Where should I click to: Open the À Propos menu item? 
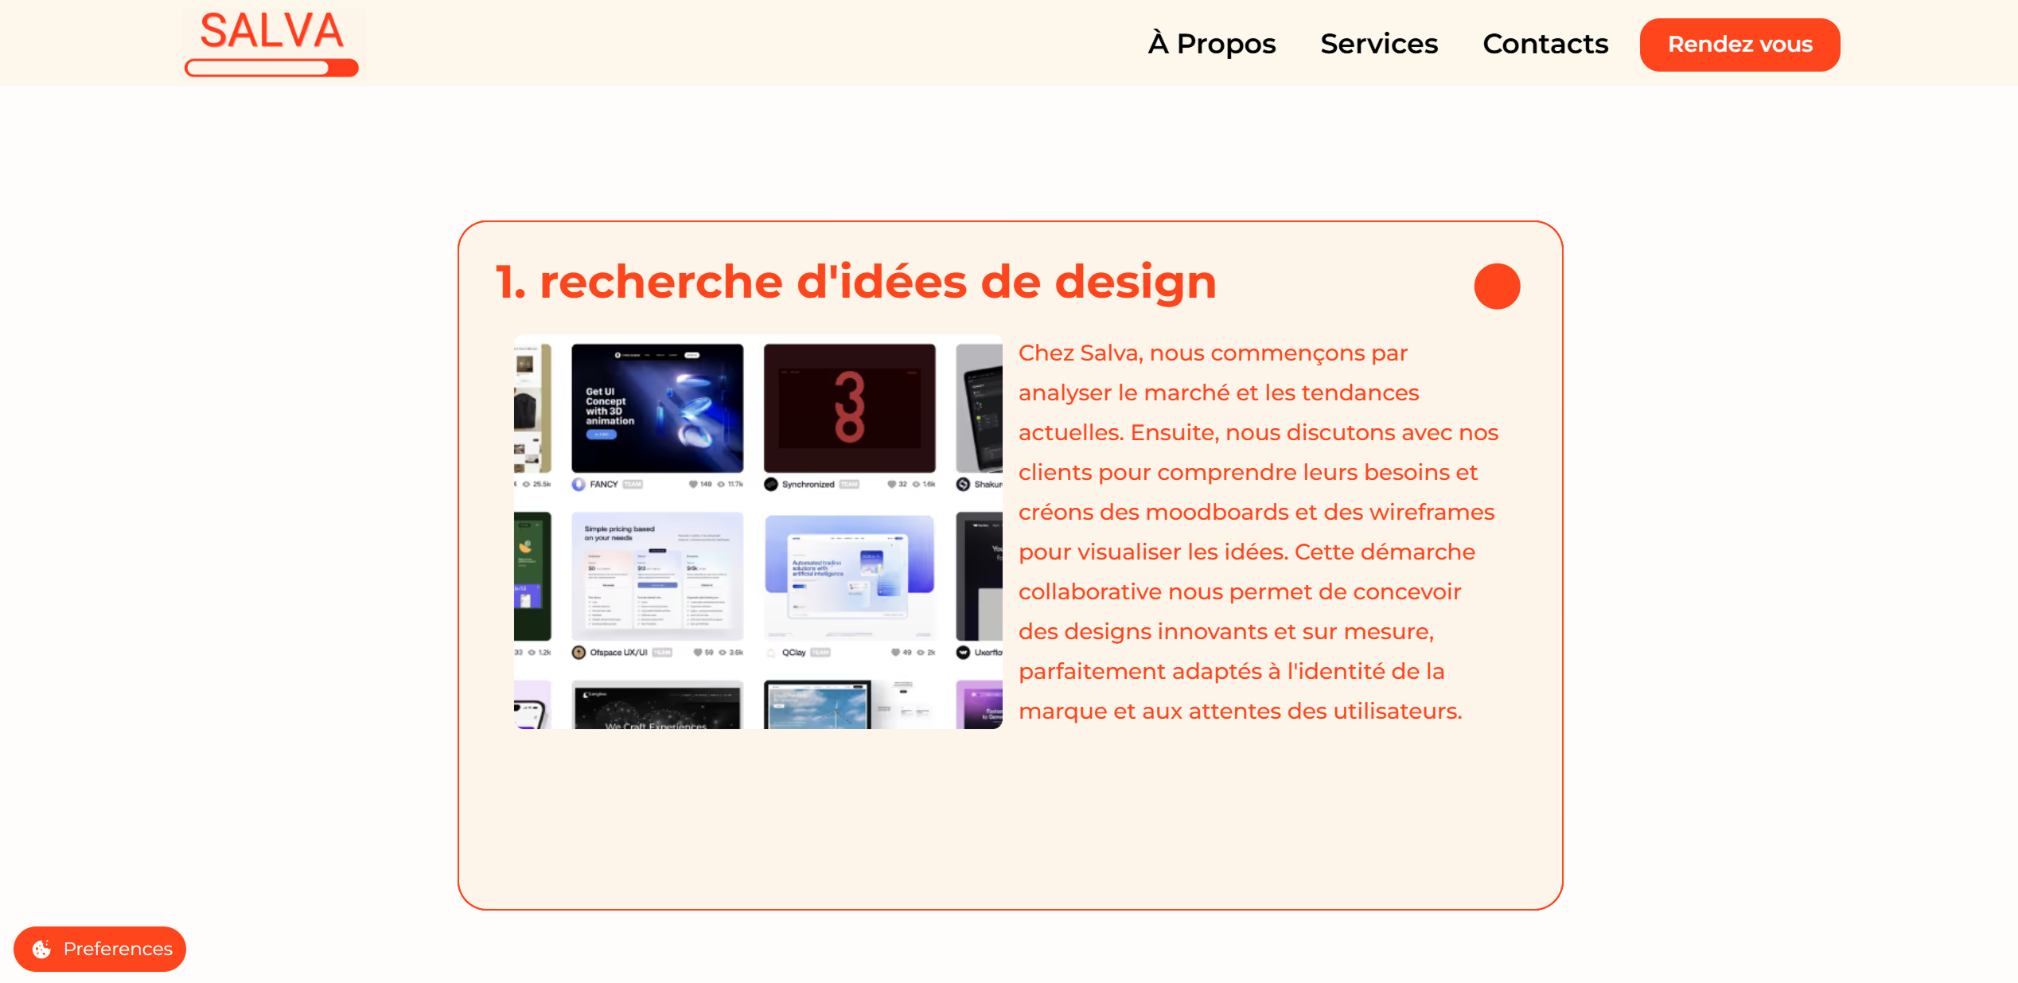coord(1211,44)
